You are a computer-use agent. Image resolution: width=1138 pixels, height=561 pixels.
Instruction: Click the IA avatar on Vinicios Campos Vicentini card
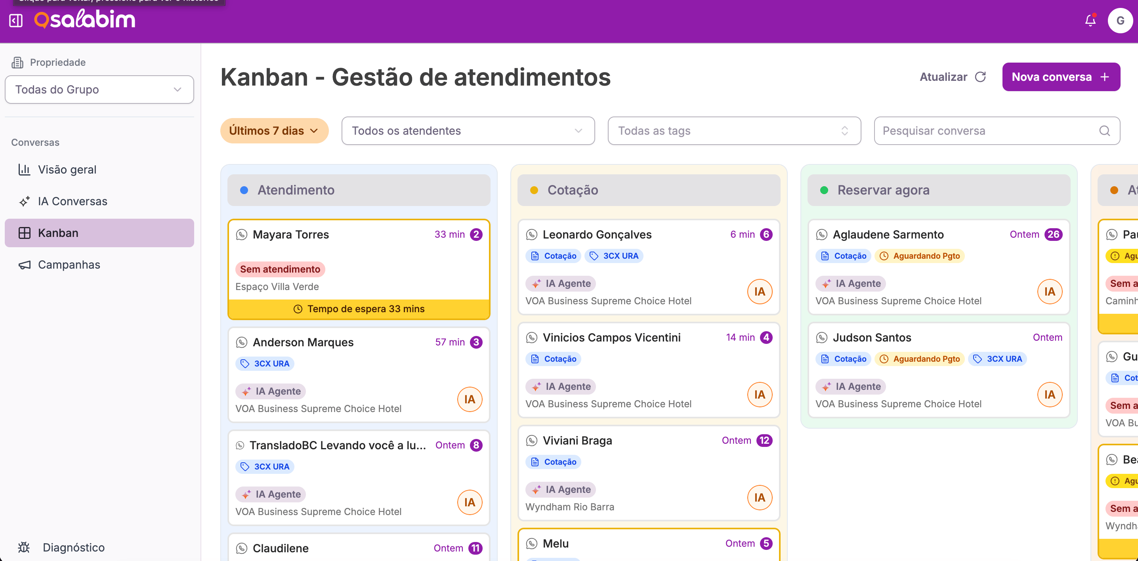[x=760, y=395]
